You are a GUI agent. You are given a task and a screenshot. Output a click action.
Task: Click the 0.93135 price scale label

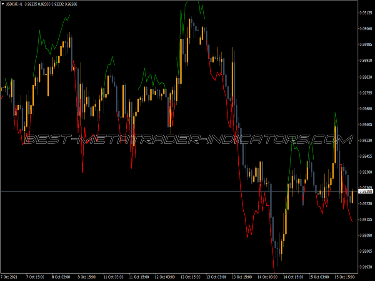[x=366, y=12]
